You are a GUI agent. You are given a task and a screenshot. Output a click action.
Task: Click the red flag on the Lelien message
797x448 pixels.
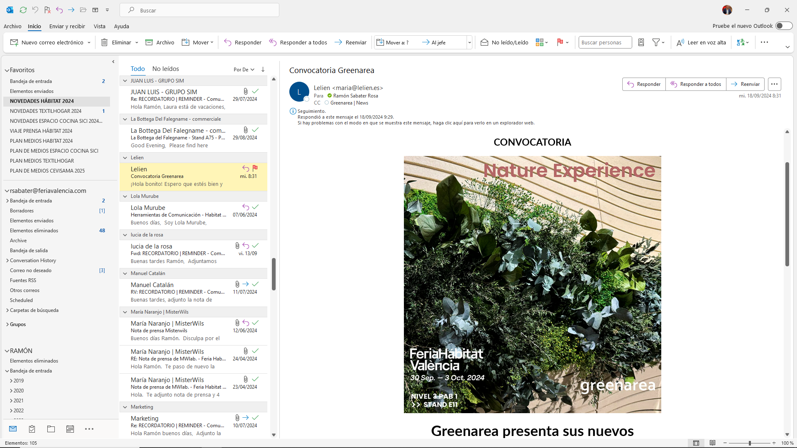click(x=255, y=168)
